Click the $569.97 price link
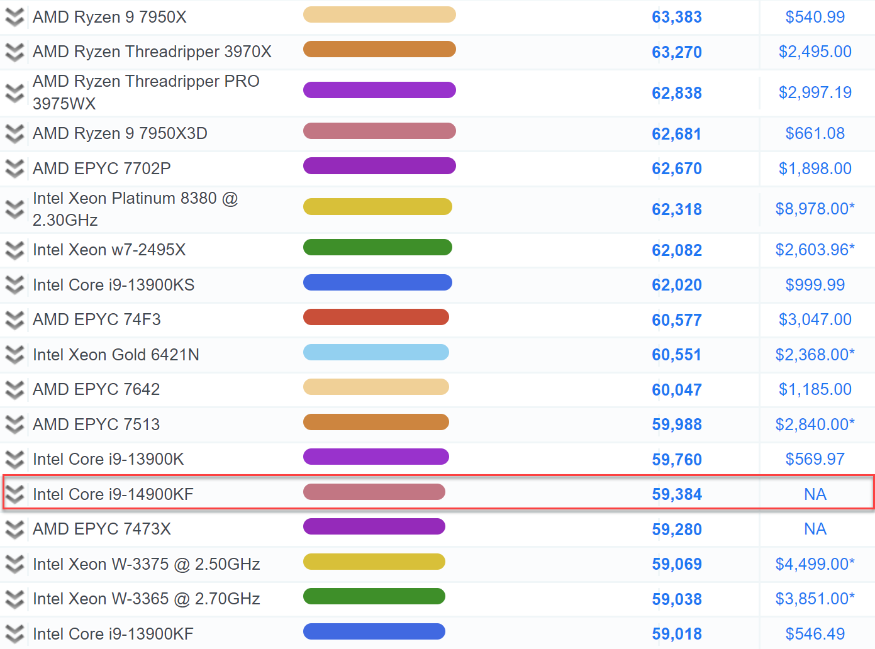Screen dimensions: 875x649 click(815, 459)
